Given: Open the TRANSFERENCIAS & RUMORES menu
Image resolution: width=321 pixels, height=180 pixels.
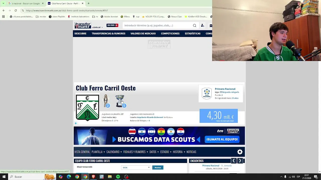Looking at the screenshot, I should tap(108, 33).
